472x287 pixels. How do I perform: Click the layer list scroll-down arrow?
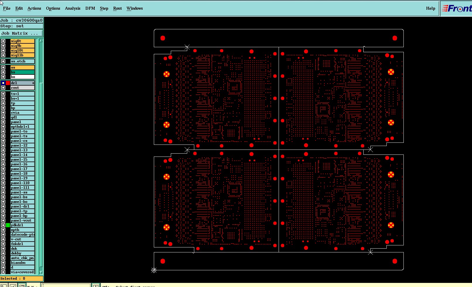41,272
